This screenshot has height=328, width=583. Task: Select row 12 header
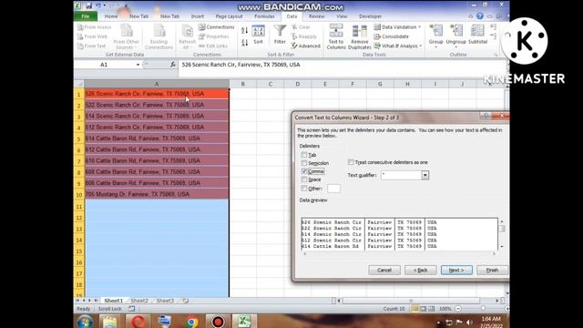pos(79,218)
